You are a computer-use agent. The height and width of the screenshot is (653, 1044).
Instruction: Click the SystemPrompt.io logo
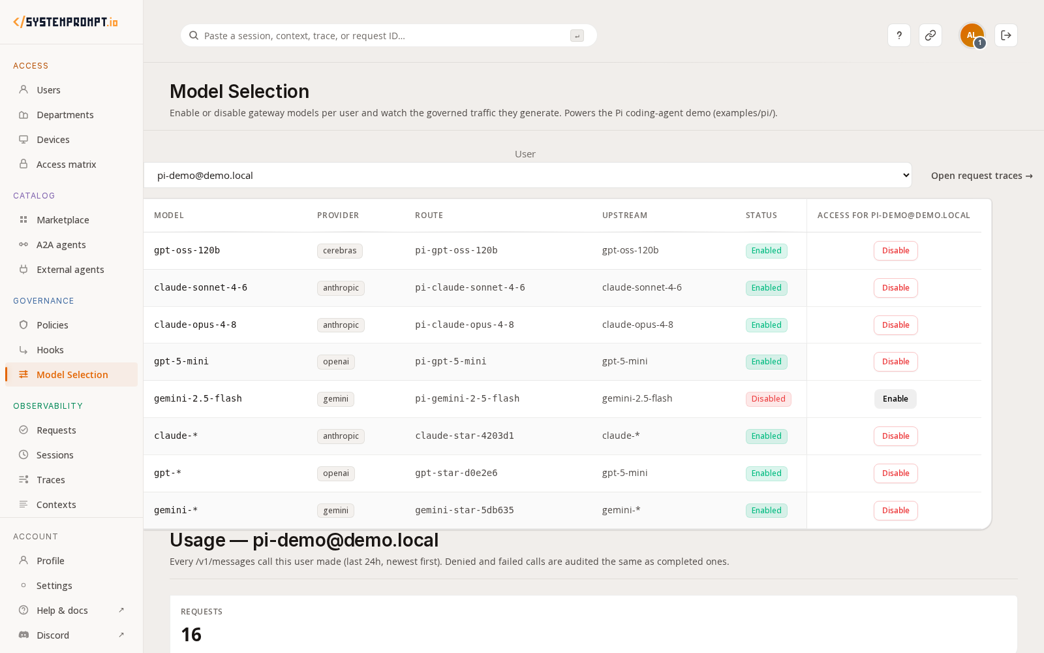point(65,22)
